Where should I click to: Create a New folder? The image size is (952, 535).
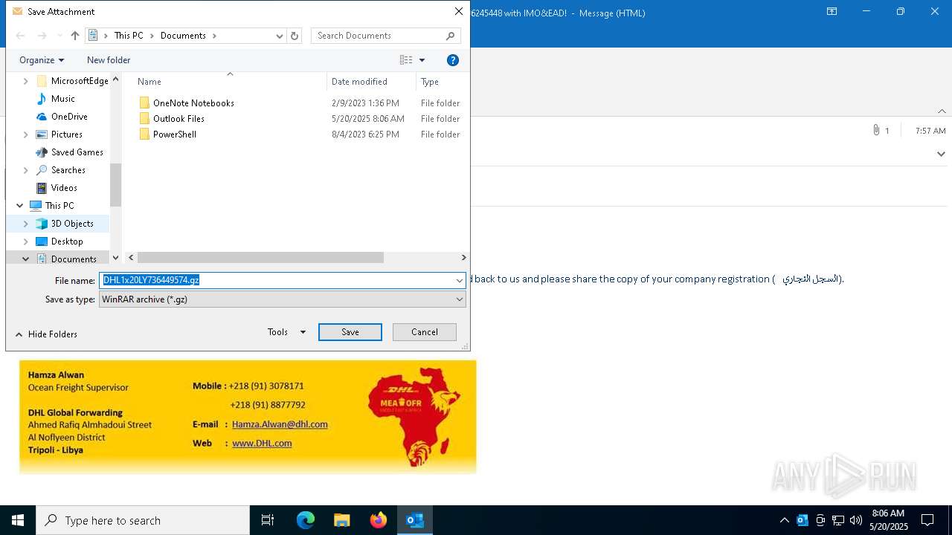pyautogui.click(x=109, y=60)
